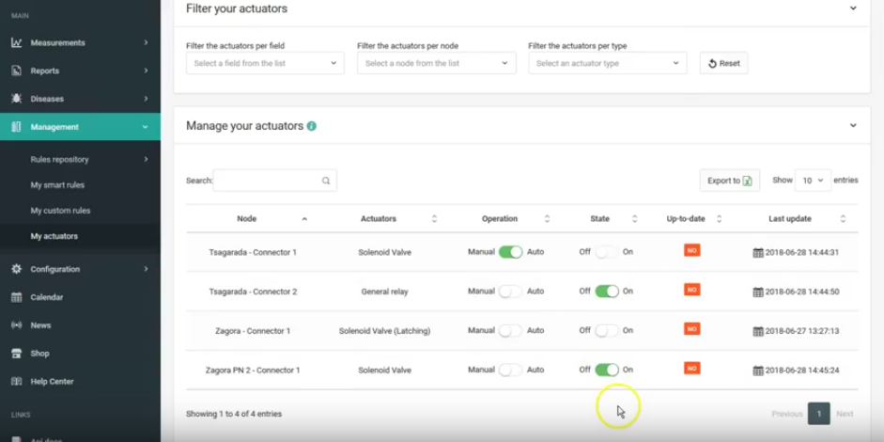The width and height of the screenshot is (884, 442).
Task: Click the Diseases bug icon
Action: 16,99
